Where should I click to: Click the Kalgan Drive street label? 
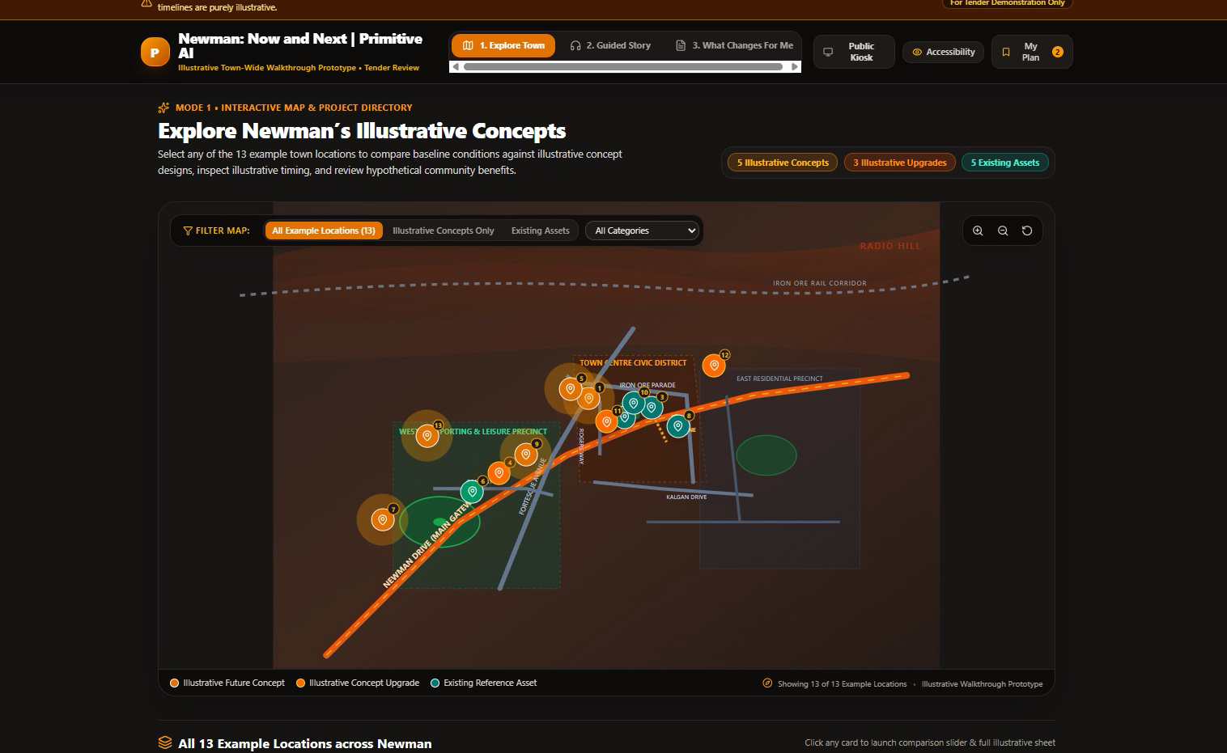[686, 497]
